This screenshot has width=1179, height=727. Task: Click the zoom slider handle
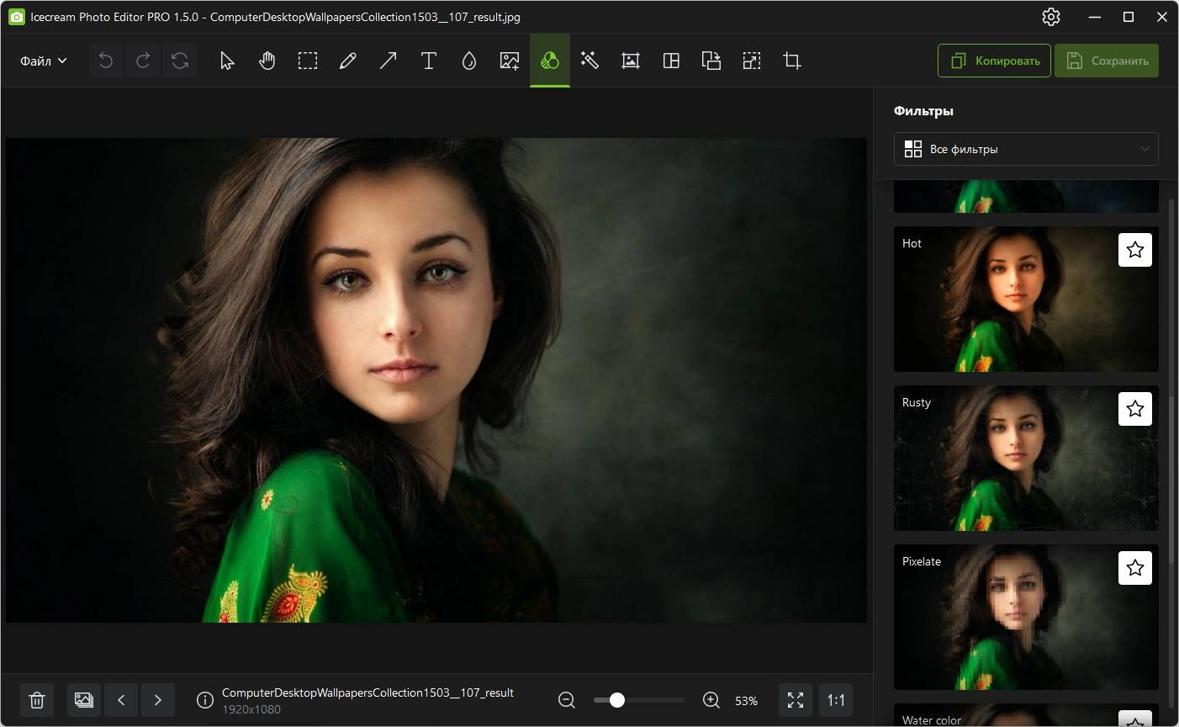616,700
